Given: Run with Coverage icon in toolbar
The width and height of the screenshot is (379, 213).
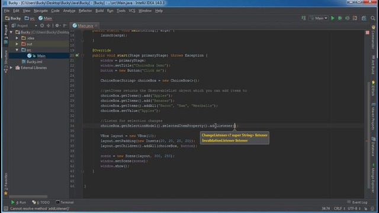Looking at the screenshot, I should [348, 18].
